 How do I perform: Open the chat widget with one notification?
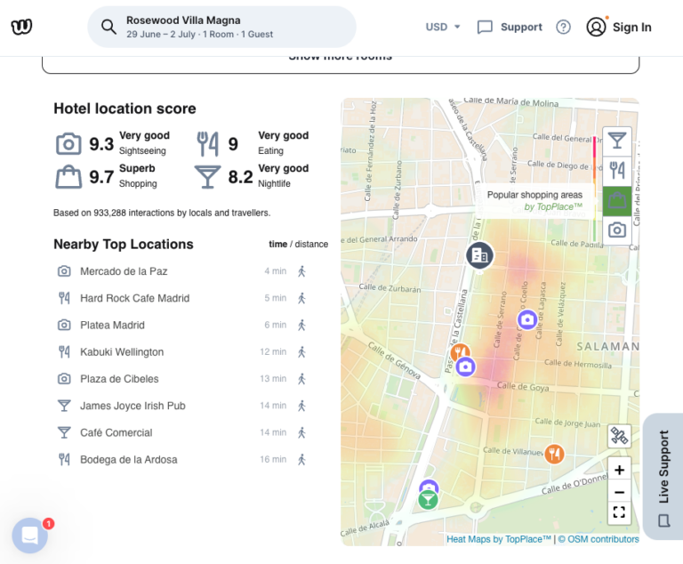[30, 536]
